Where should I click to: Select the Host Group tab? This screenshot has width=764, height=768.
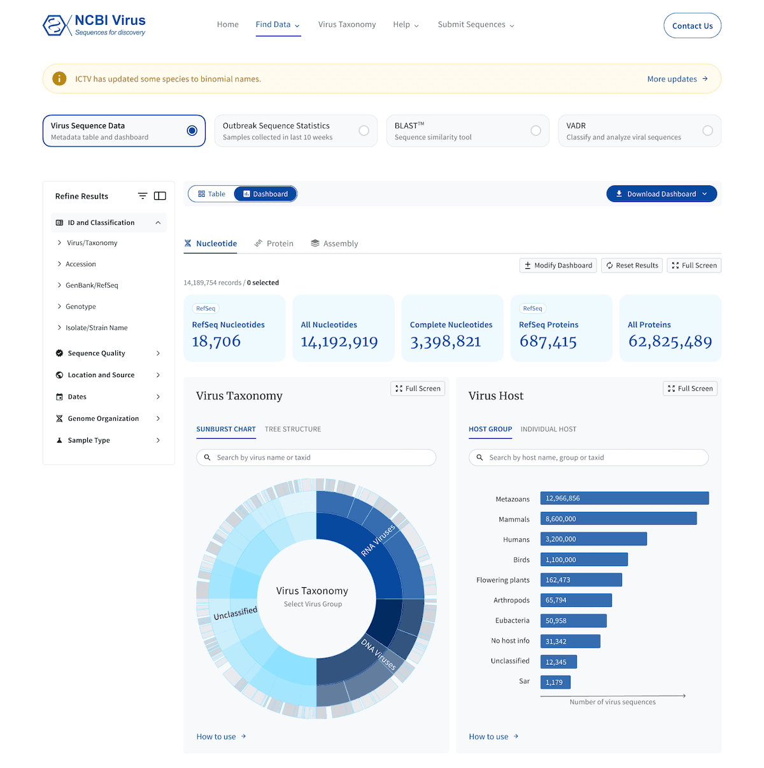[490, 429]
